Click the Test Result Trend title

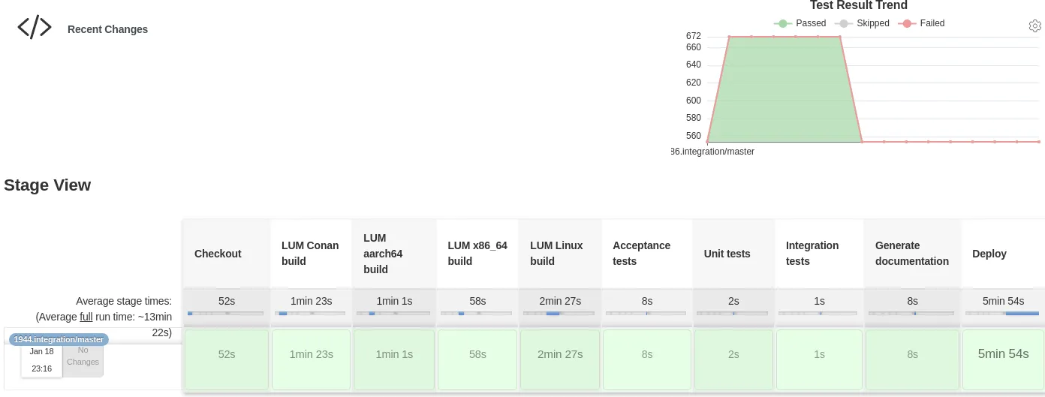pos(859,6)
